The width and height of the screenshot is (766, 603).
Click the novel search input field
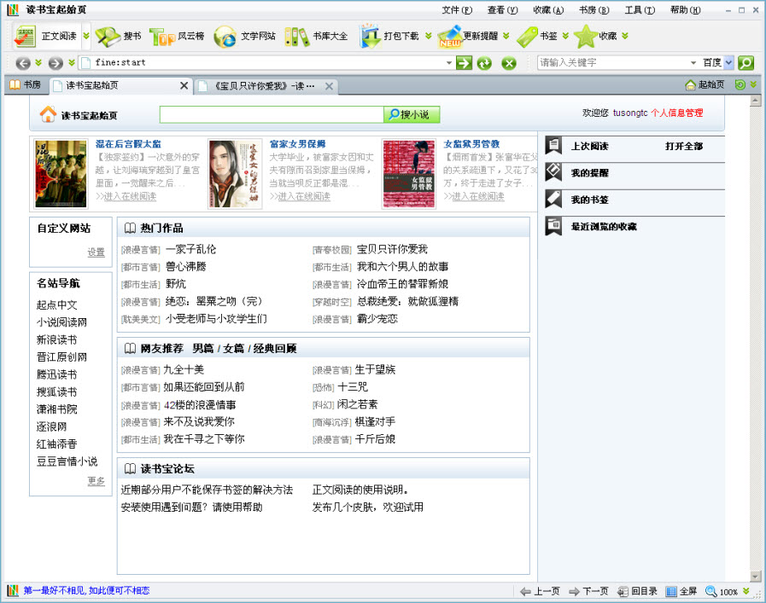271,114
